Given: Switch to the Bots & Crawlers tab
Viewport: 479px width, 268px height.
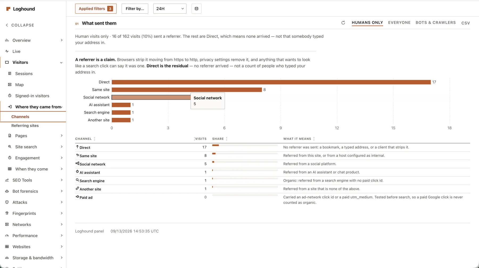Looking at the screenshot, I should (x=436, y=23).
